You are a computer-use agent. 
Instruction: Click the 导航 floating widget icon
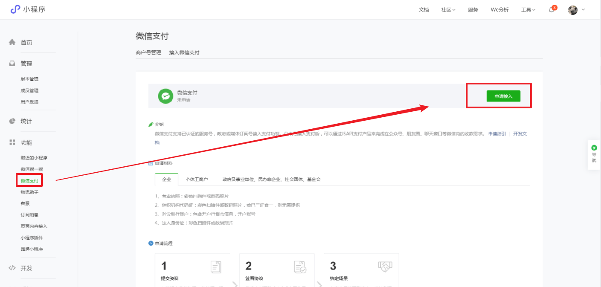(594, 148)
